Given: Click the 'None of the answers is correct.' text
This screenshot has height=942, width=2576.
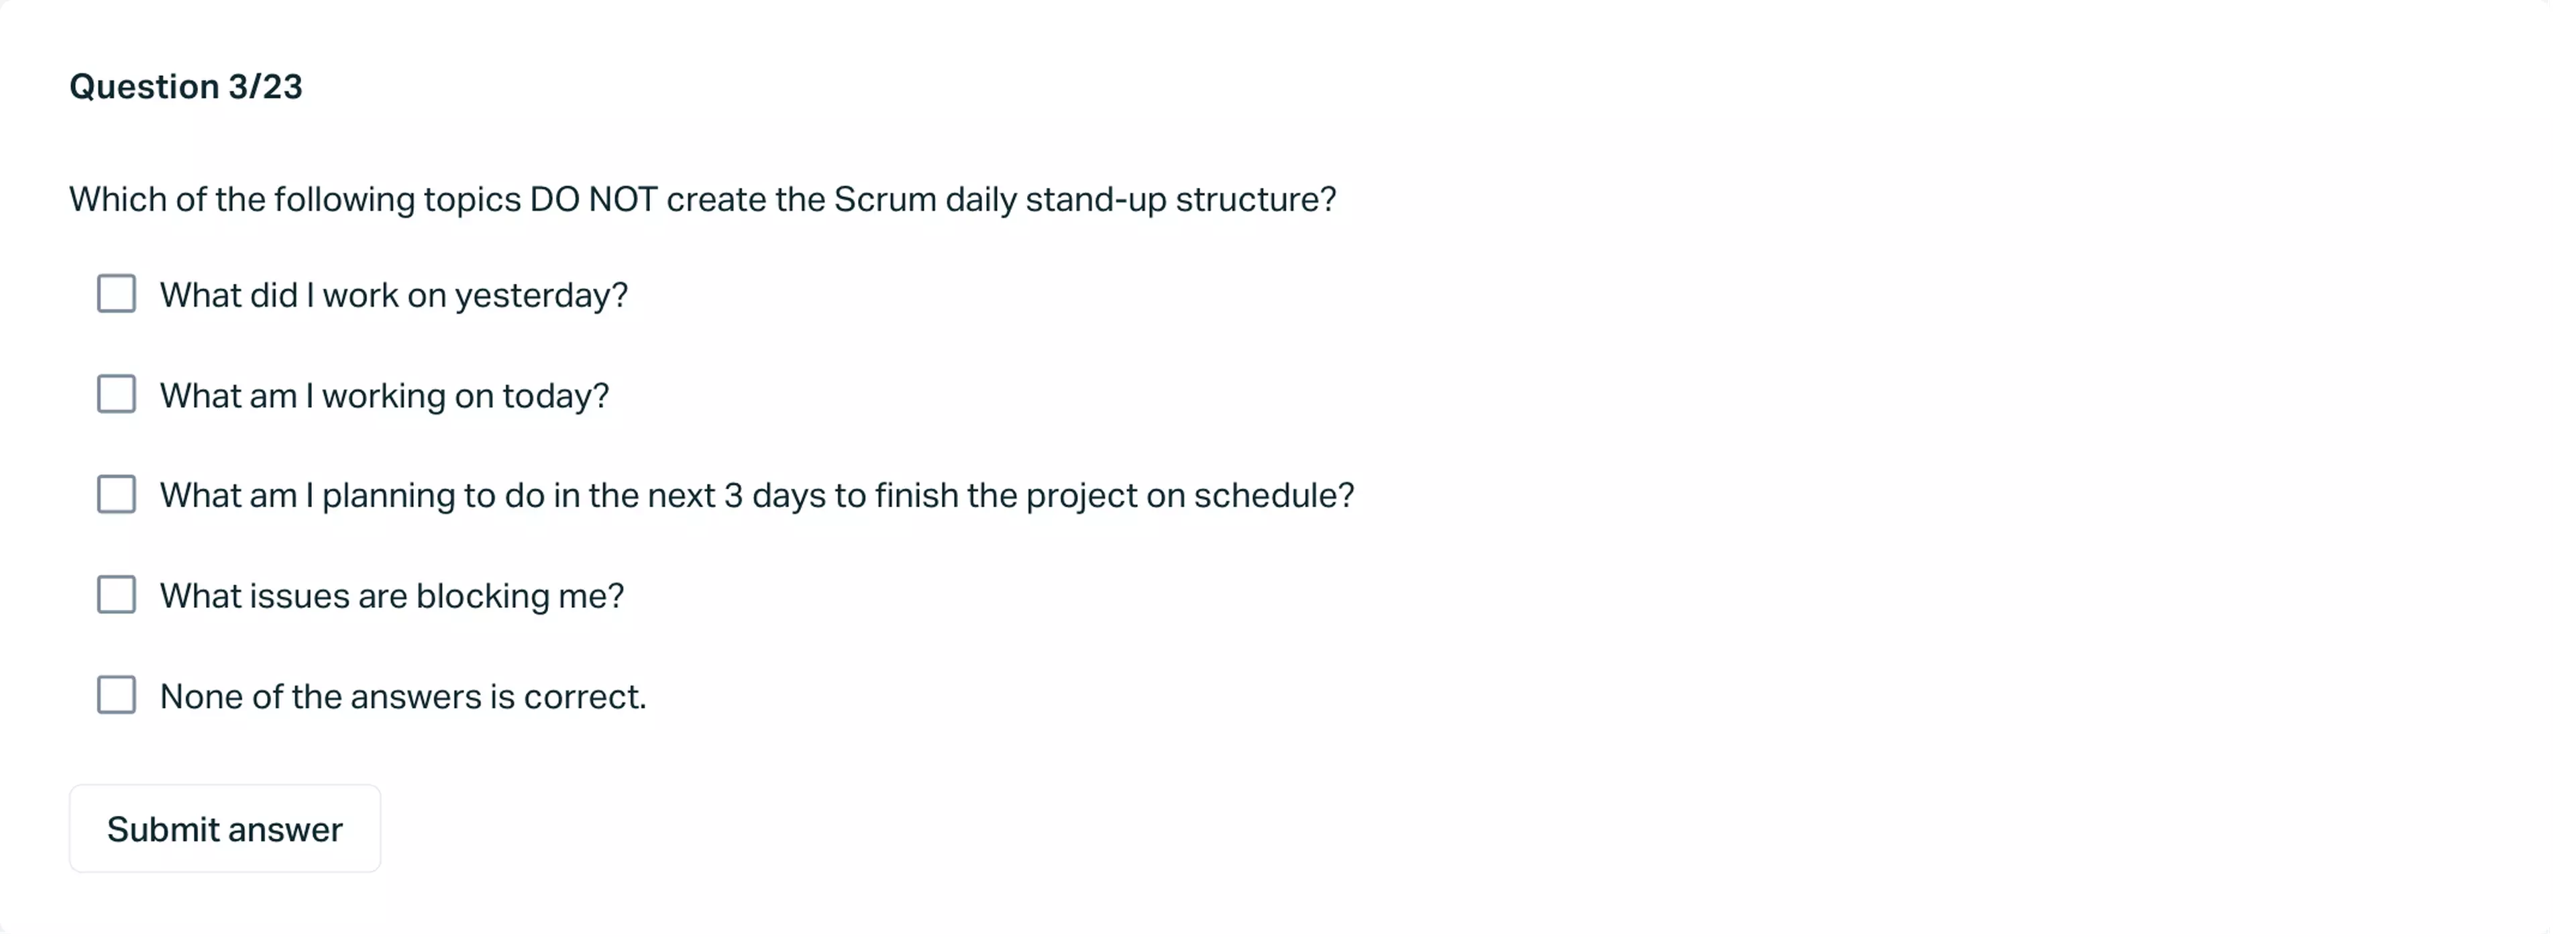Looking at the screenshot, I should (403, 696).
